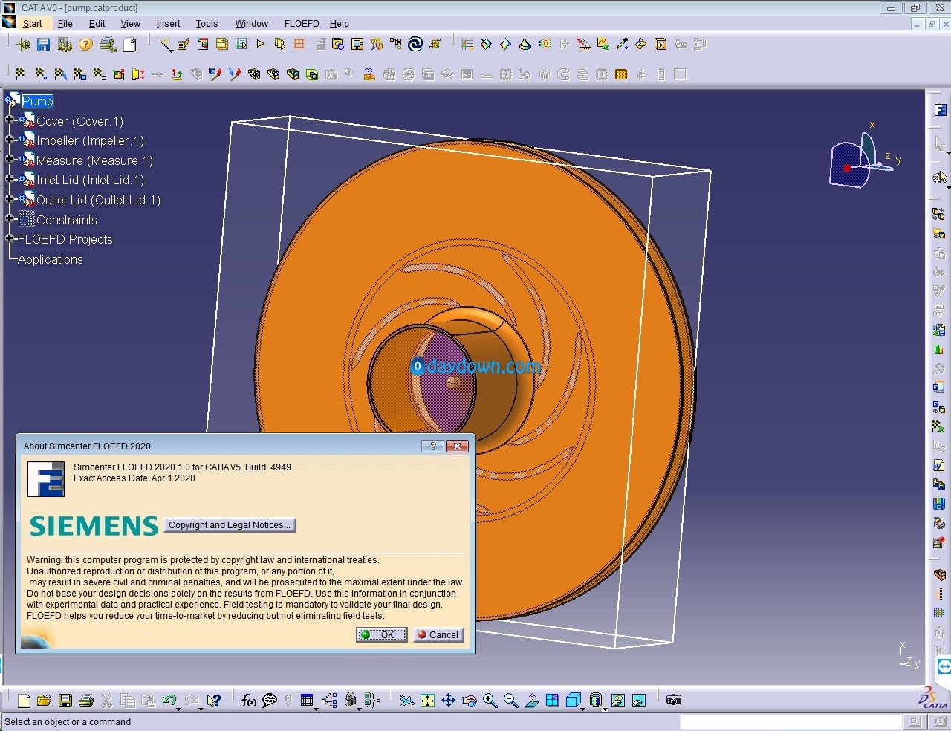This screenshot has height=731, width=951.
Task: Open the Window menu
Action: tap(251, 24)
